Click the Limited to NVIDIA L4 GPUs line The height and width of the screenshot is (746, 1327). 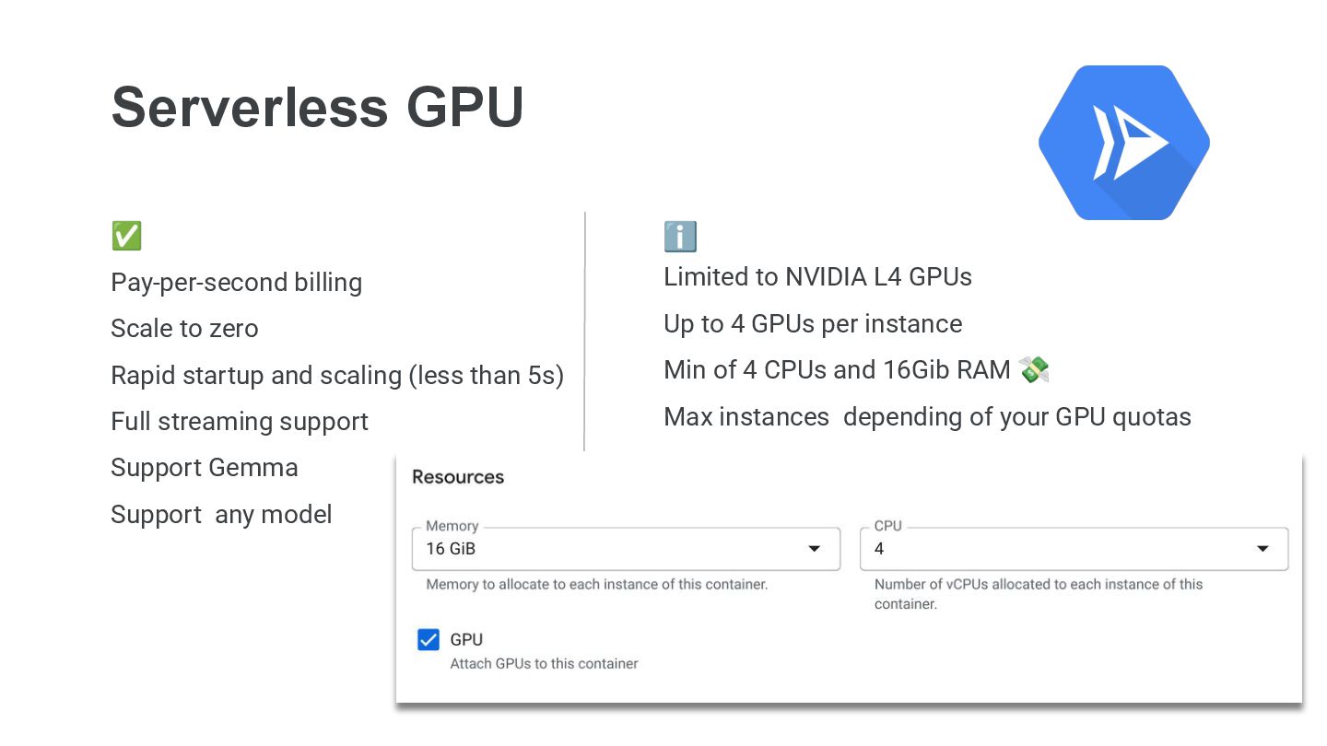point(817,276)
